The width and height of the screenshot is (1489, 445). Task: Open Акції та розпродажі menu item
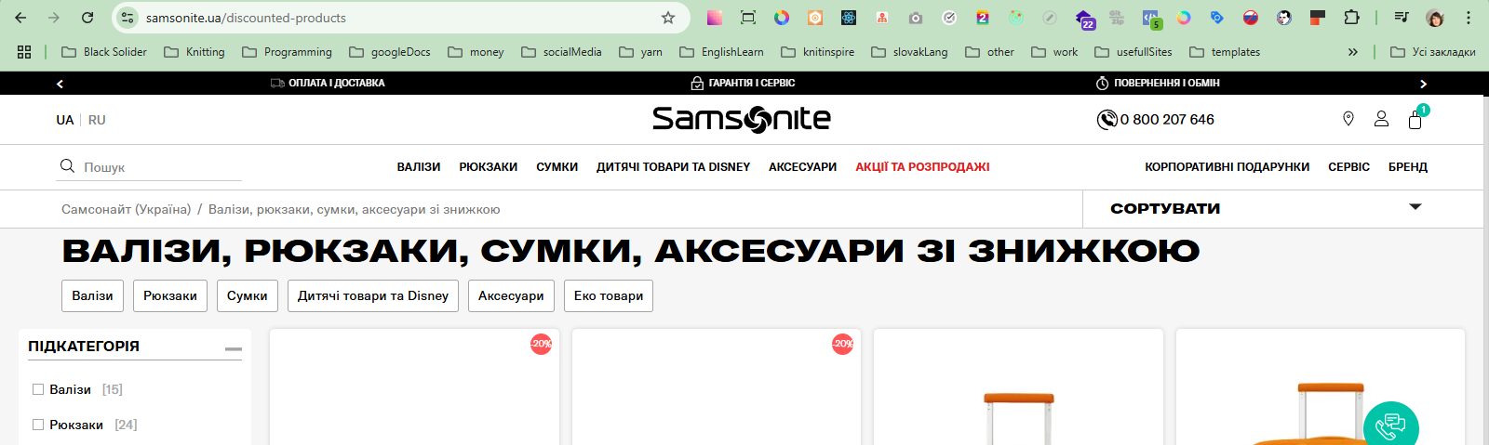[x=922, y=167]
